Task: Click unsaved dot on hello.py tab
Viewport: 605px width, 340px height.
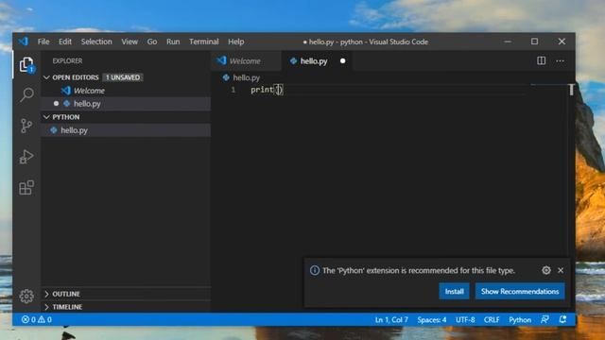Action: click(342, 60)
